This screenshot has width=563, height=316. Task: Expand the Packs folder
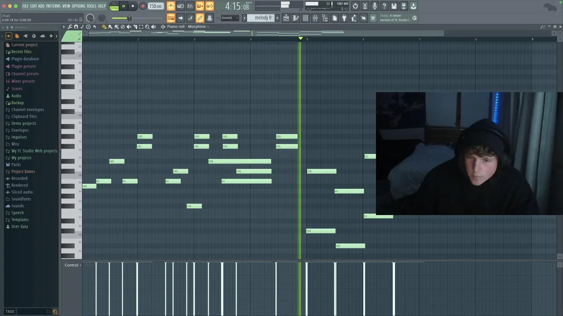point(16,165)
